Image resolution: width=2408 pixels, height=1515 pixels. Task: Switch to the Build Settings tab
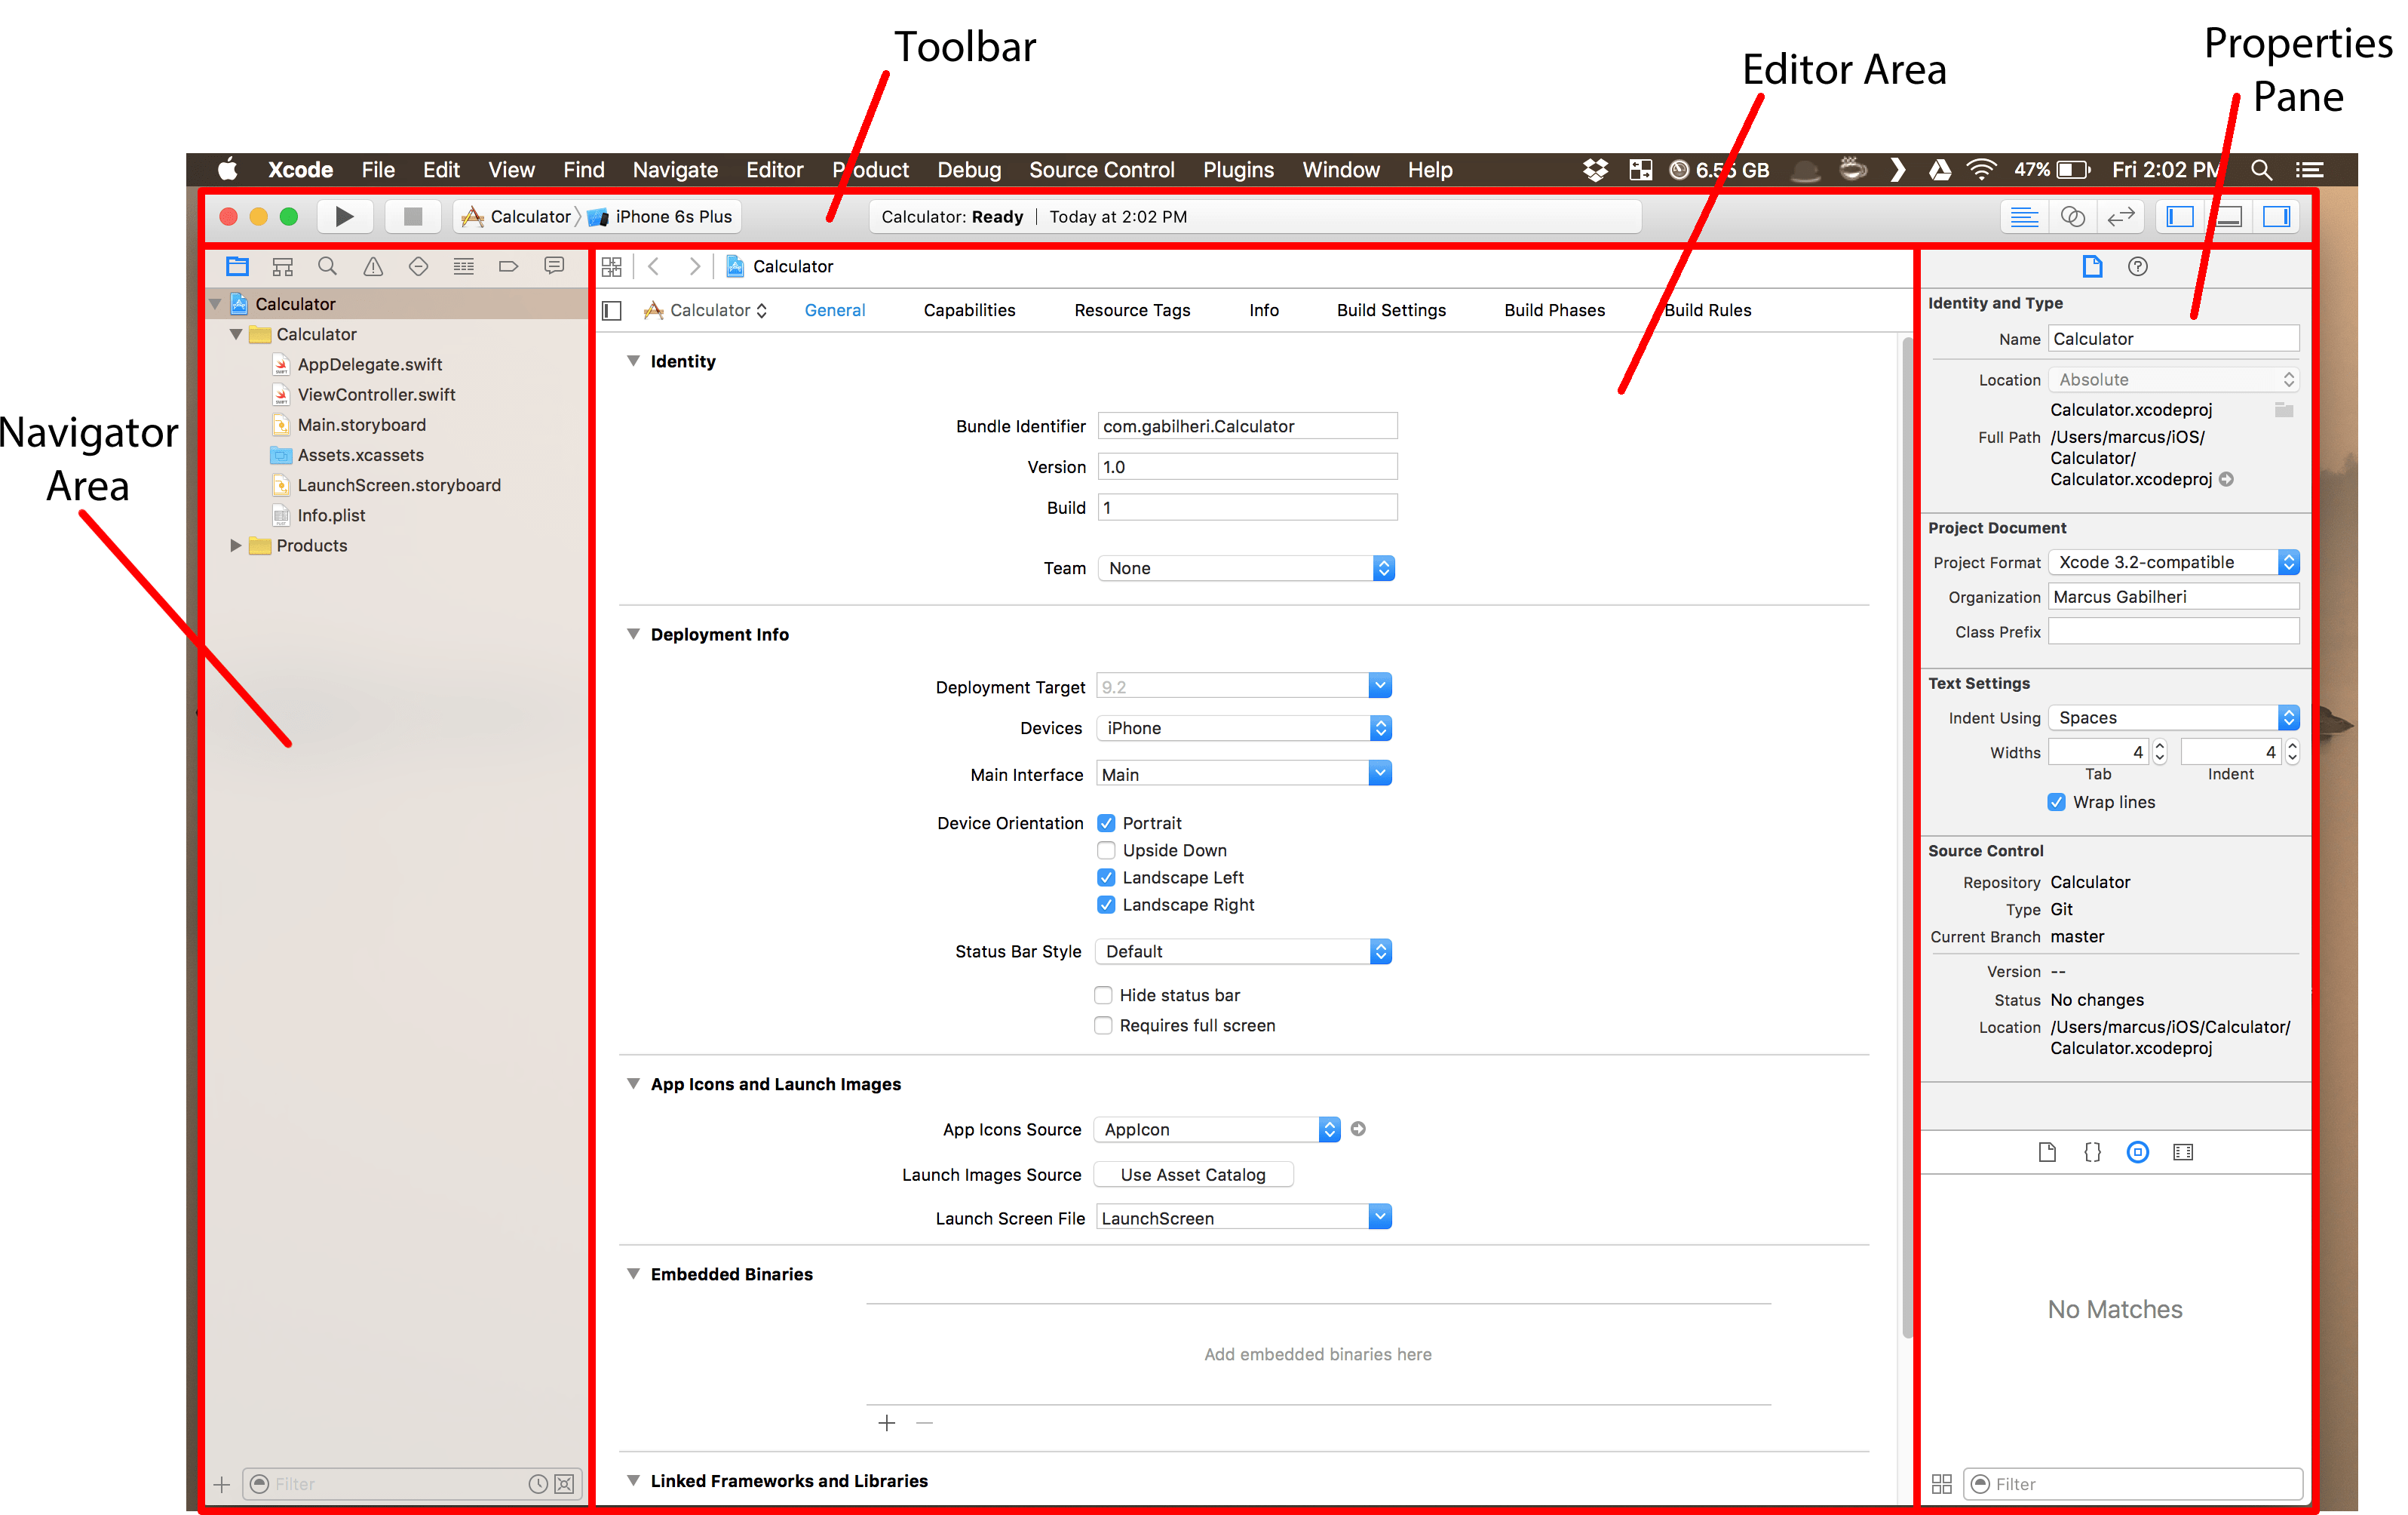tap(1390, 310)
